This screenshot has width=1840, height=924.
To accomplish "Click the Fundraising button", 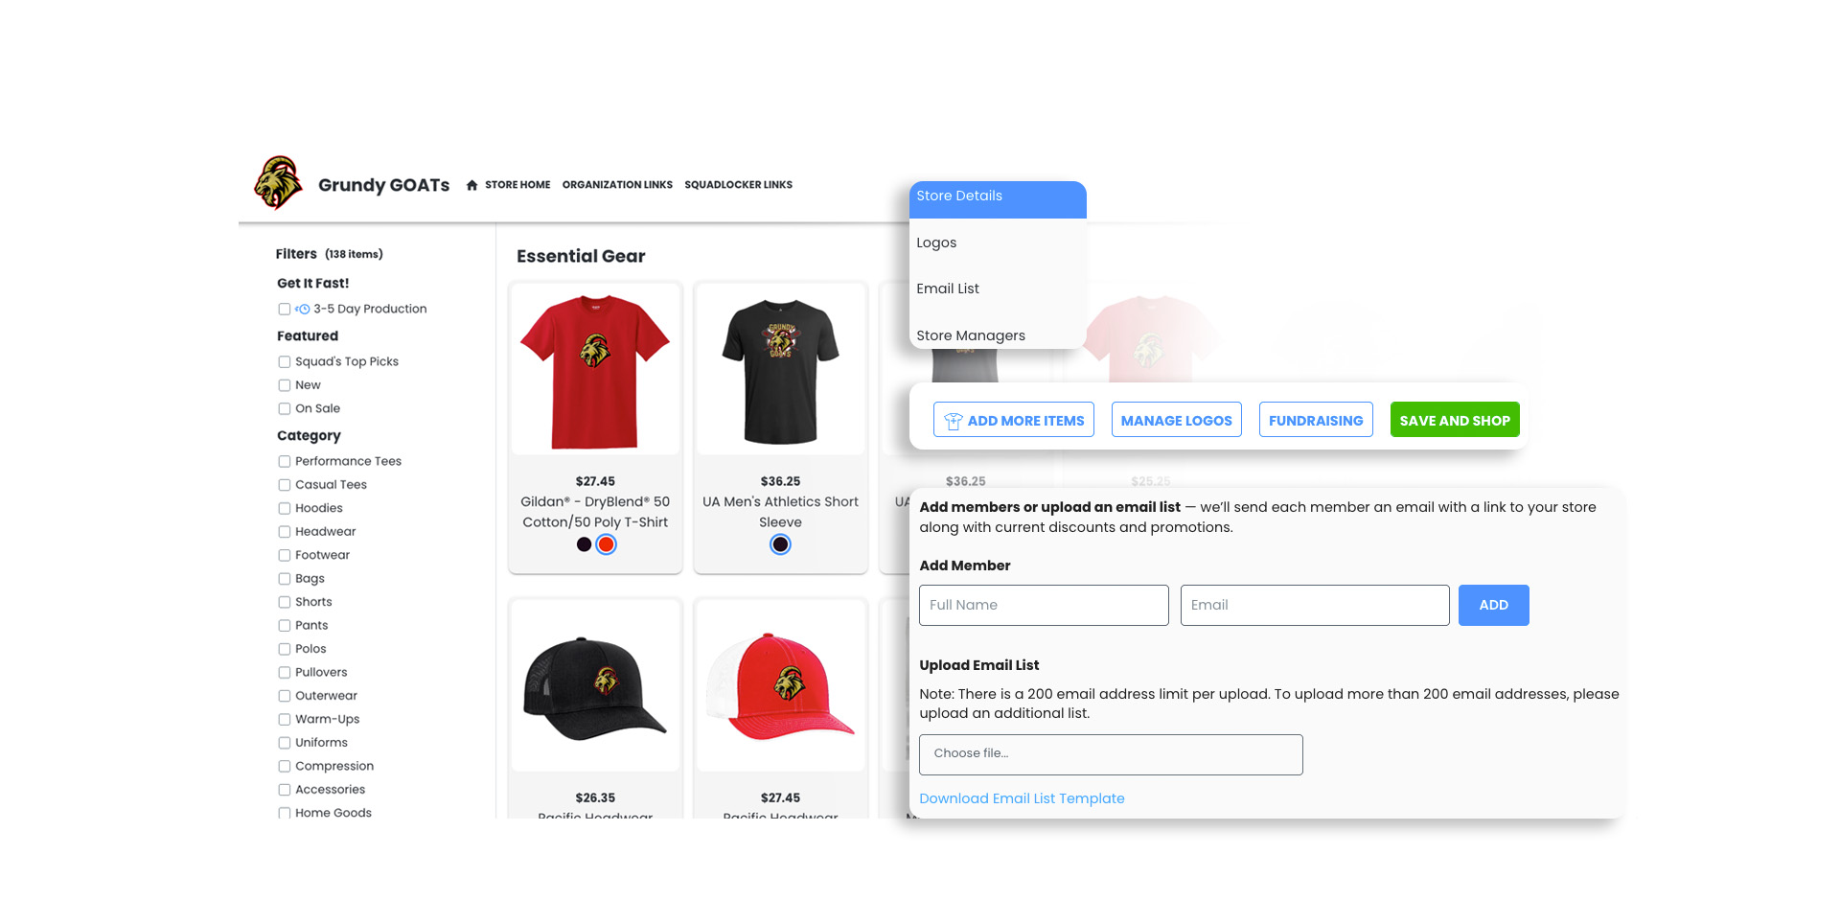I will coord(1315,420).
